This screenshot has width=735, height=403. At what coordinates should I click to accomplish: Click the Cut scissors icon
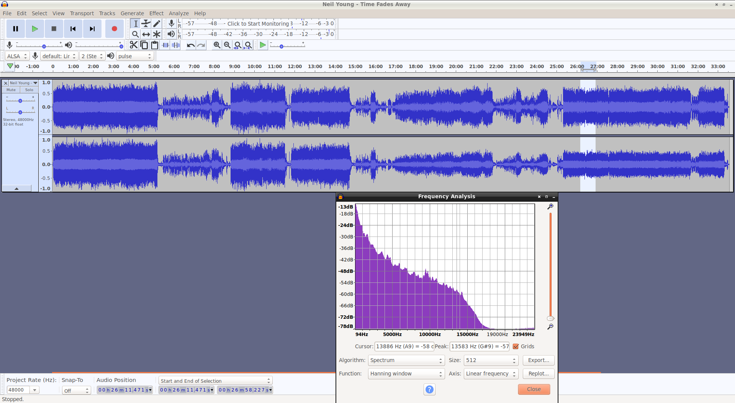[133, 45]
